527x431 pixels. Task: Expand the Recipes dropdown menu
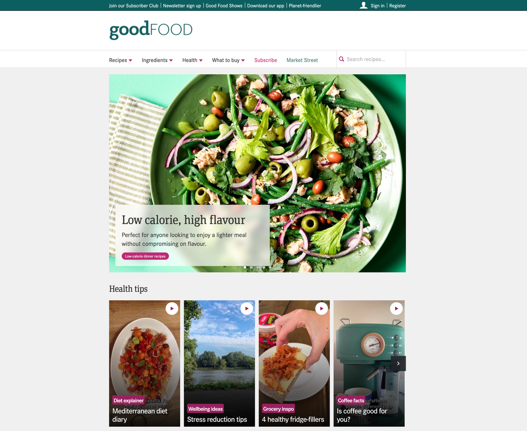121,60
